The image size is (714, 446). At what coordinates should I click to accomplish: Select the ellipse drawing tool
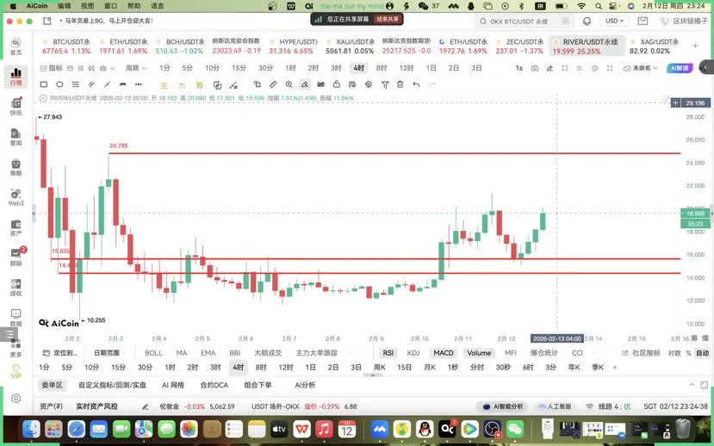[x=59, y=84]
